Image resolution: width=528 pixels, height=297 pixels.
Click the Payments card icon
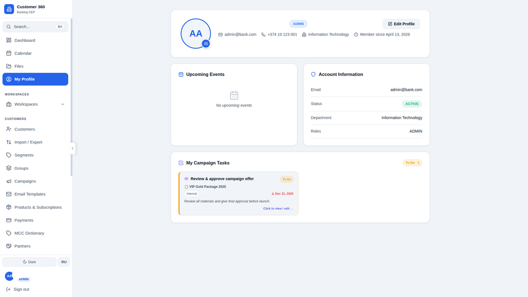coord(9,220)
